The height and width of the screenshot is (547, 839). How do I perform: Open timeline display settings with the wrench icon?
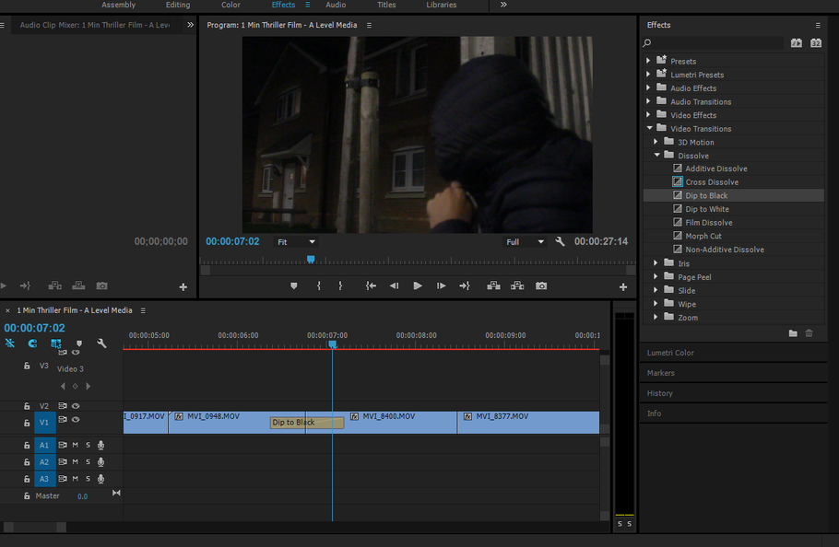click(101, 343)
